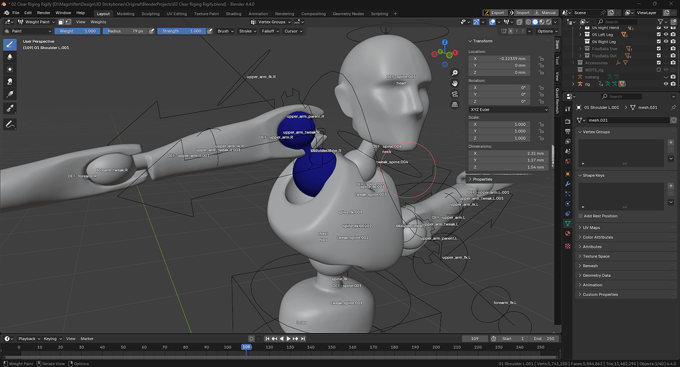Image resolution: width=680 pixels, height=367 pixels.
Task: Hide the rig object with eye icon
Action: (x=665, y=84)
